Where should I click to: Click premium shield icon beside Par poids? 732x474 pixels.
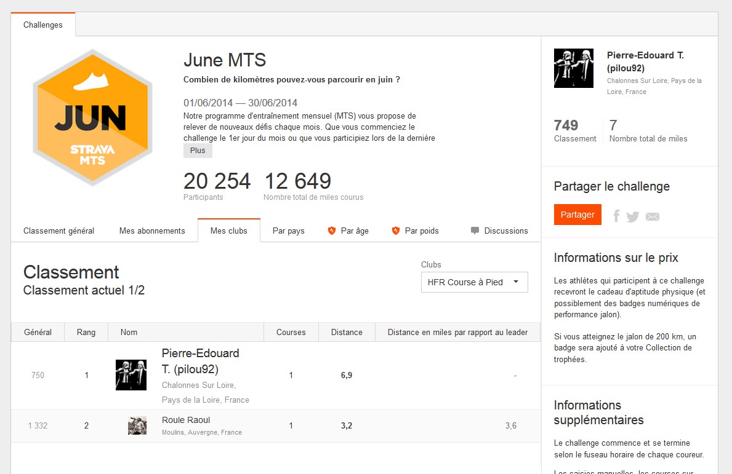point(395,231)
